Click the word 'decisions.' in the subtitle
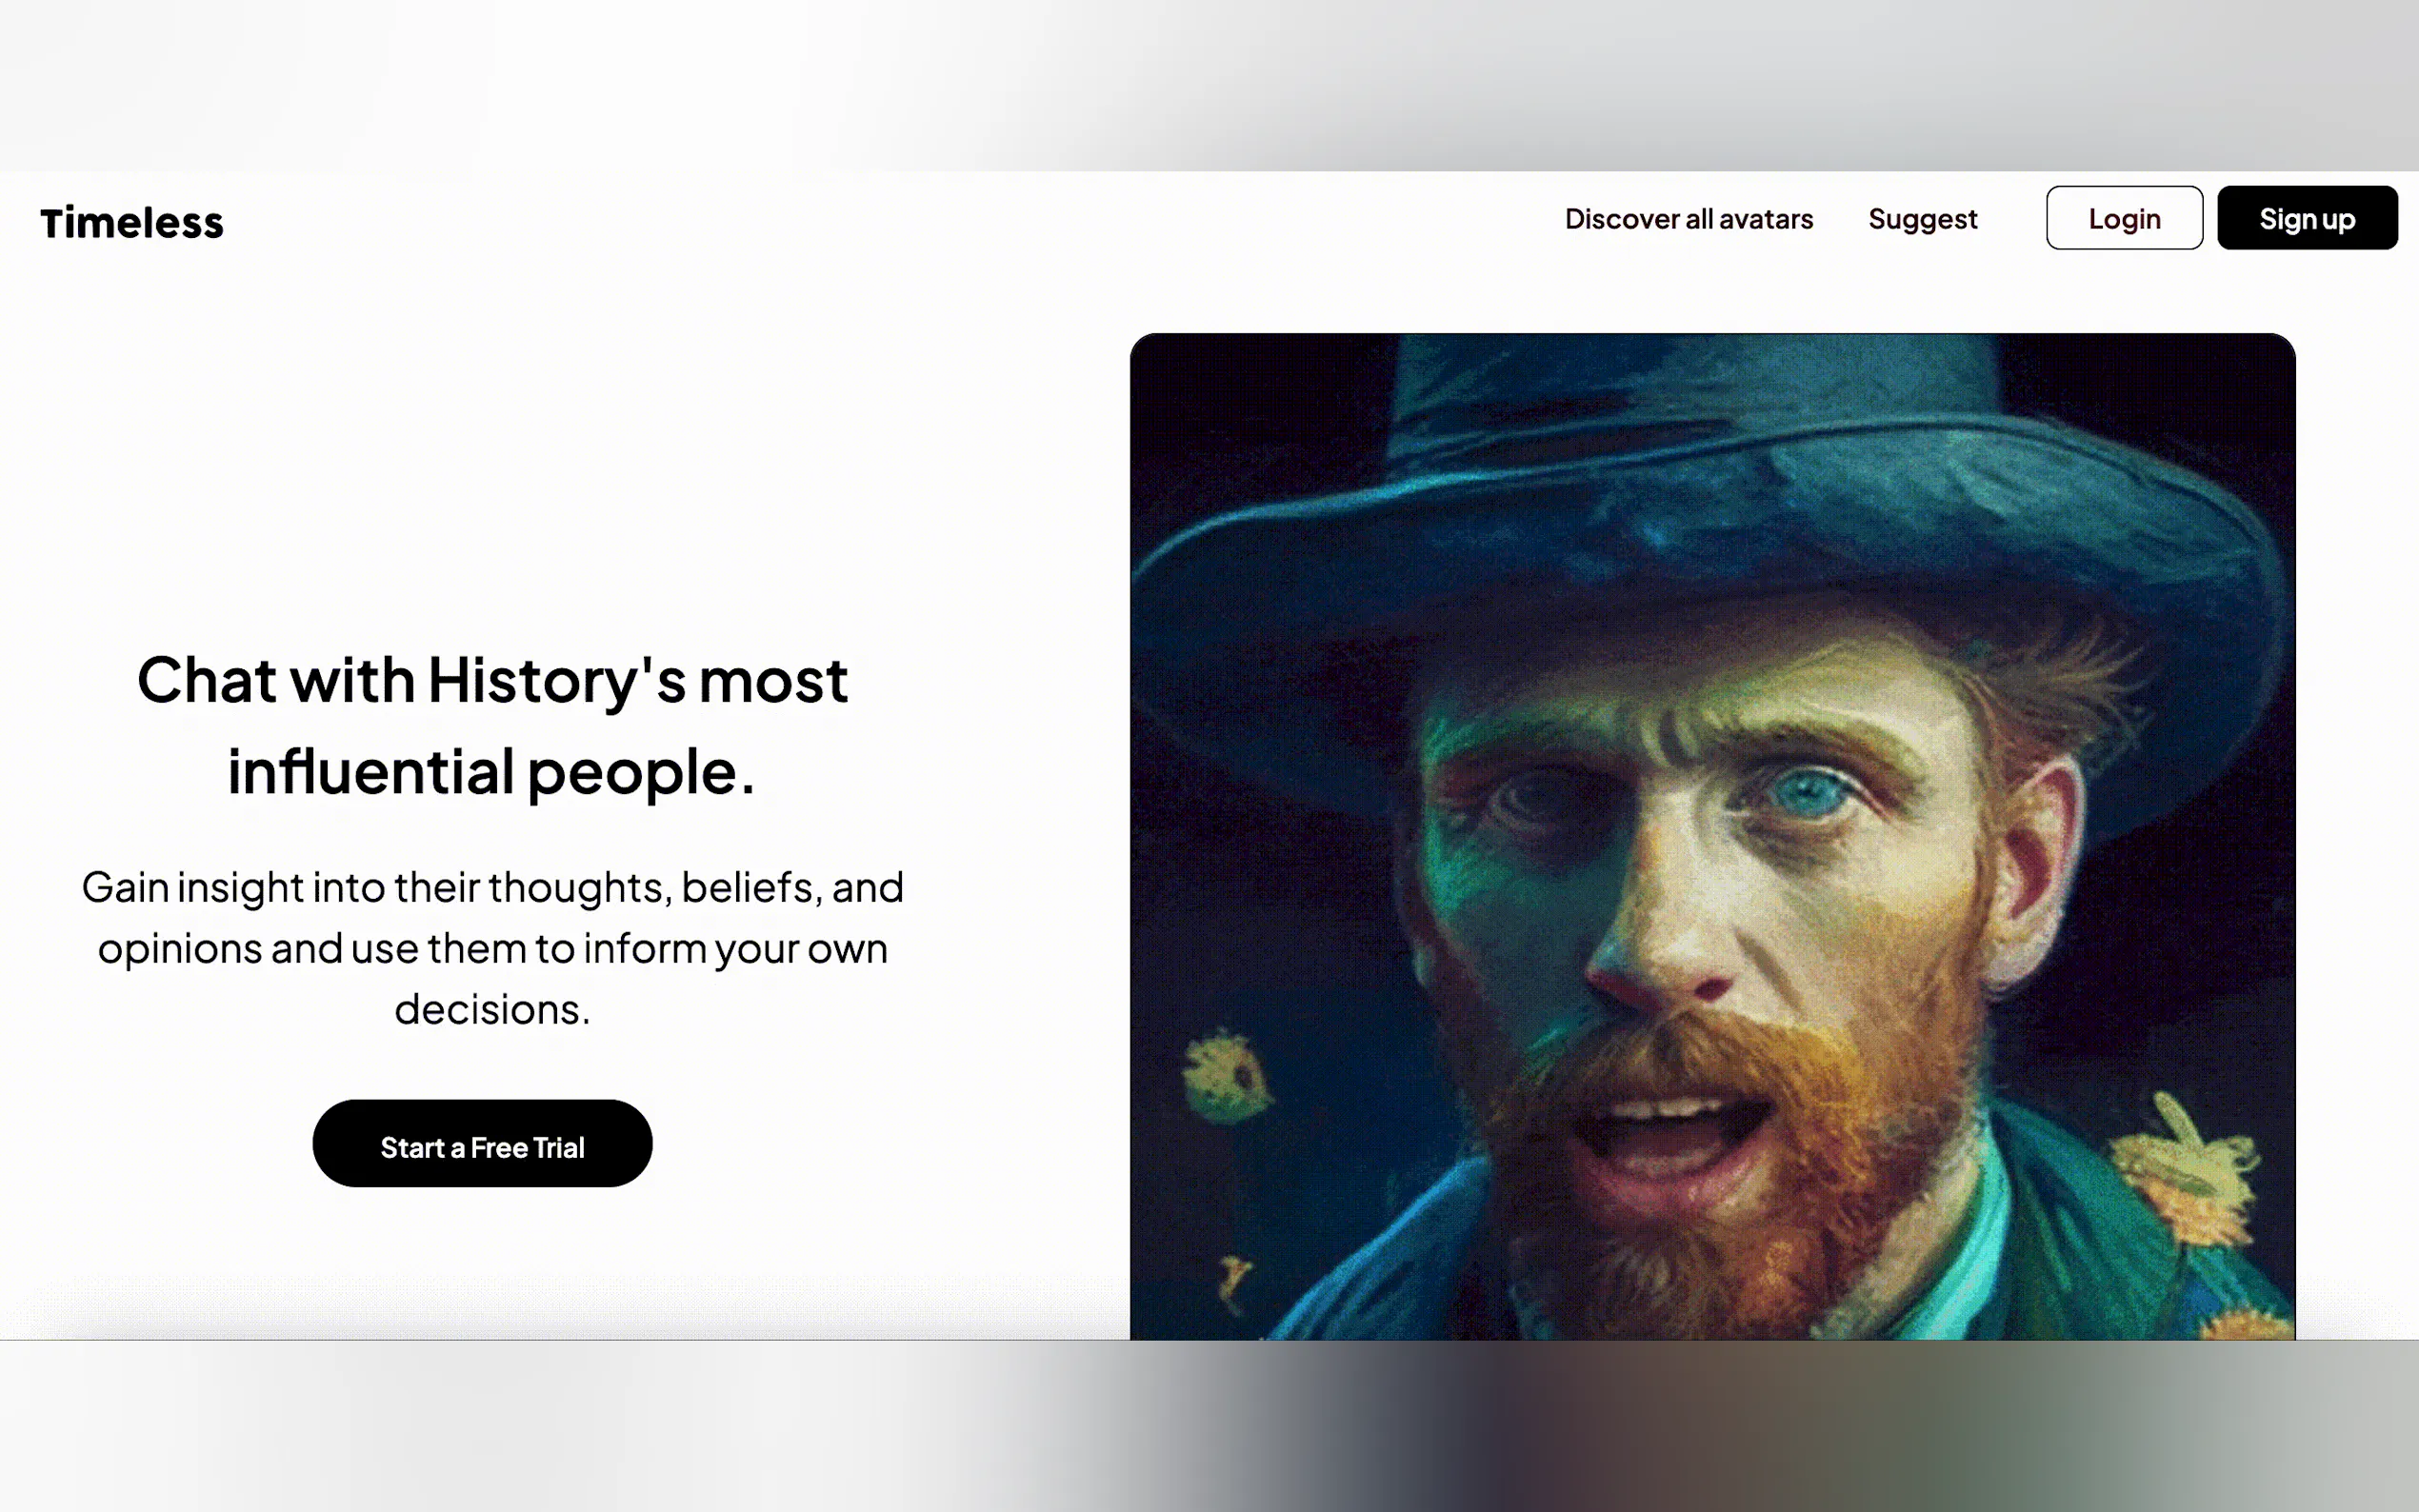2419x1512 pixels. [x=492, y=1009]
